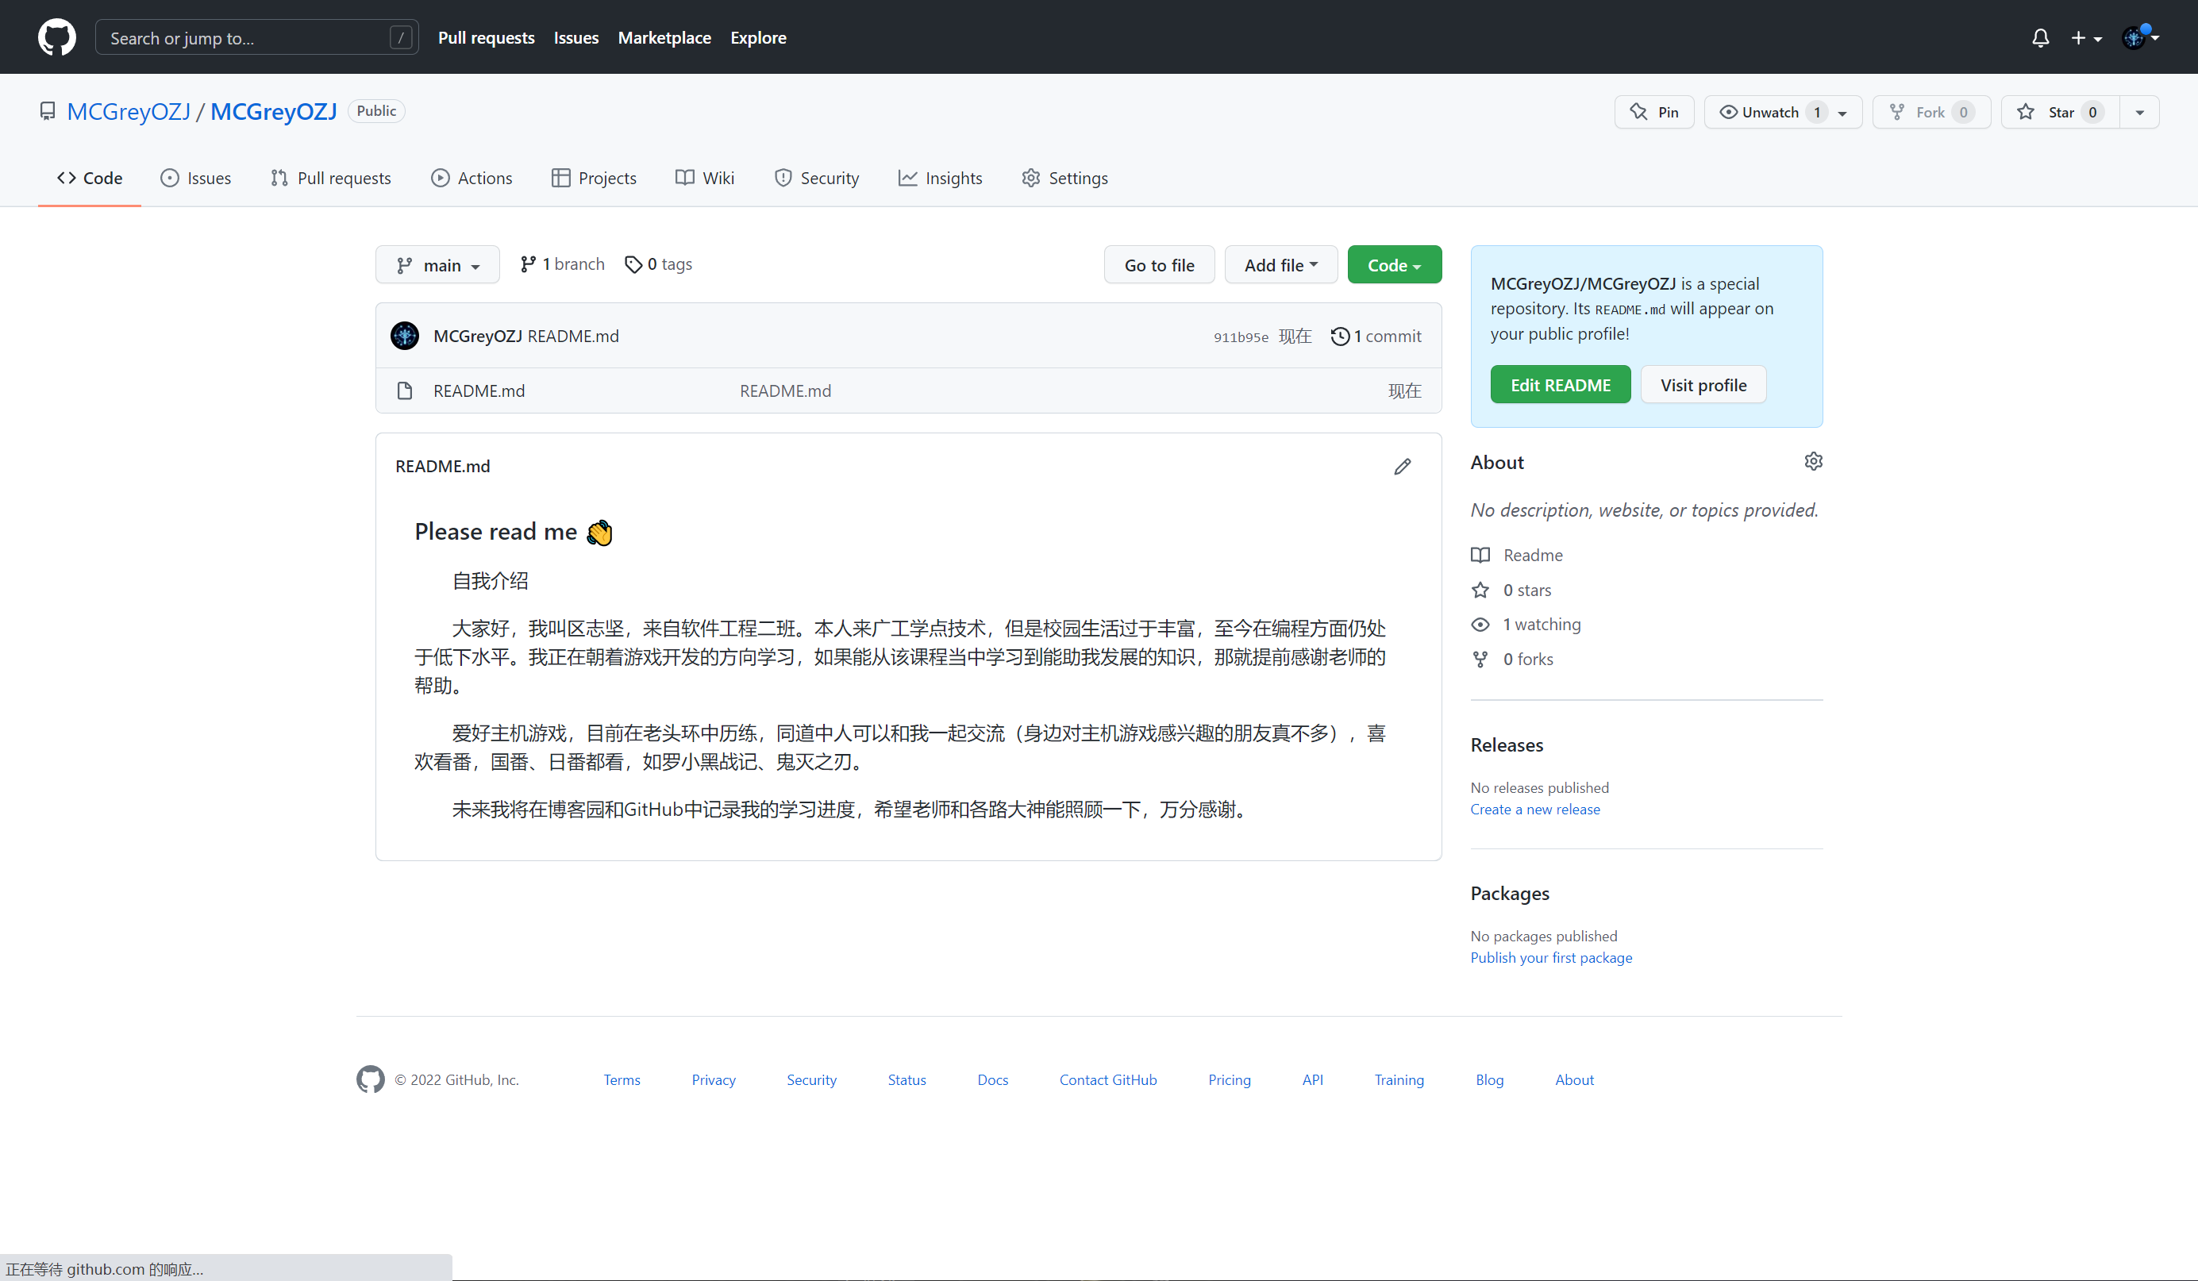2198x1281 pixels.
Task: Open the notifications bell
Action: (x=2040, y=37)
